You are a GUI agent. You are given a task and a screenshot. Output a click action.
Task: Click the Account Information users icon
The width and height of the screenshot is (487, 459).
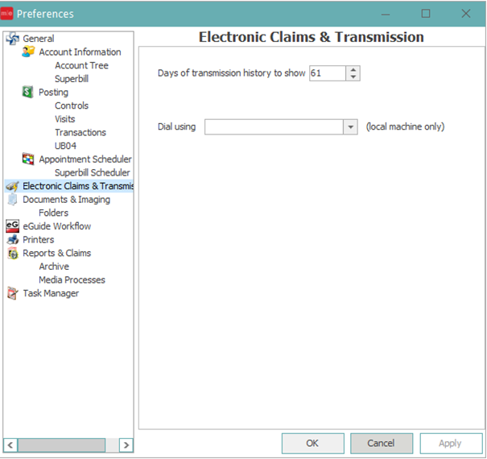coord(28,52)
